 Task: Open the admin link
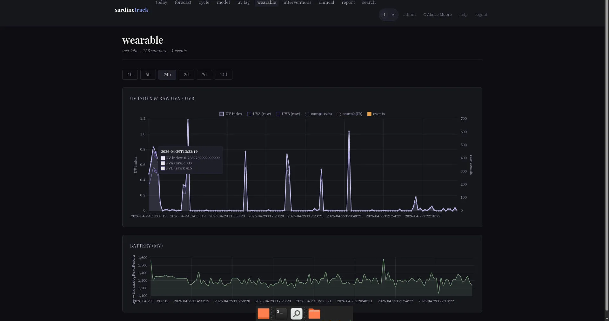click(409, 15)
